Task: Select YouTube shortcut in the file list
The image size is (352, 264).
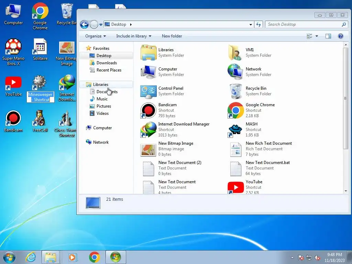Action: (x=245, y=187)
